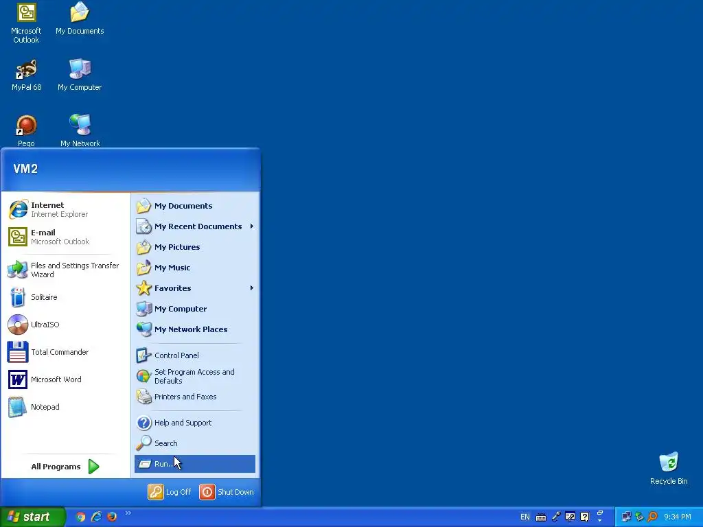The width and height of the screenshot is (703, 527).
Task: Click the handwriting tools icon in language bar
Action: [571, 517]
